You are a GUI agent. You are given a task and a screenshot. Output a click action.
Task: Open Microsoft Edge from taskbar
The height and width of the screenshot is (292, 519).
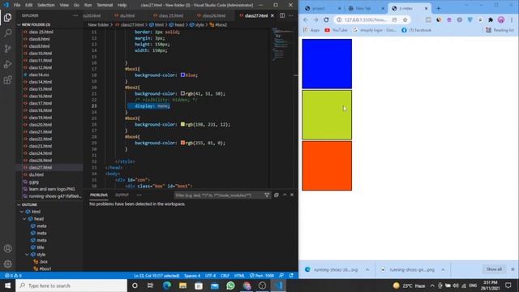(x=167, y=286)
